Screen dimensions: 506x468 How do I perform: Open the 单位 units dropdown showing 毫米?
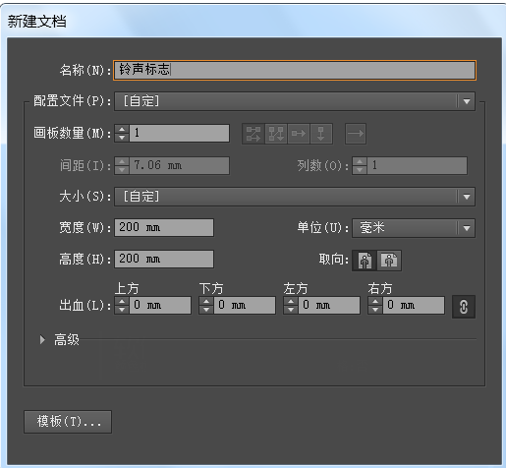[x=414, y=228]
